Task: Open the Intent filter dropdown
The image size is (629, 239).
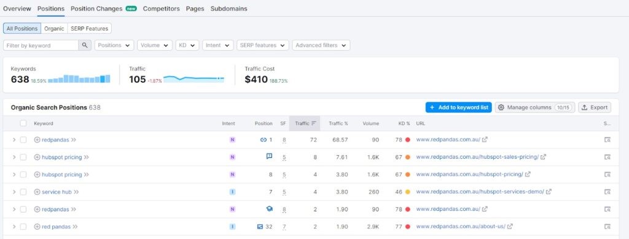Action: coord(218,45)
